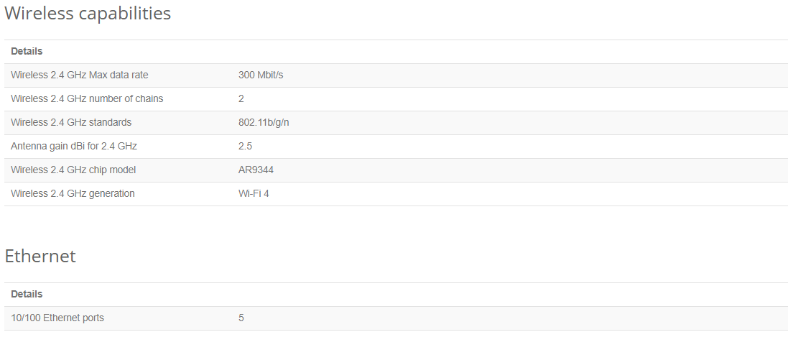Click empty area of the AR9344 row

(509, 170)
